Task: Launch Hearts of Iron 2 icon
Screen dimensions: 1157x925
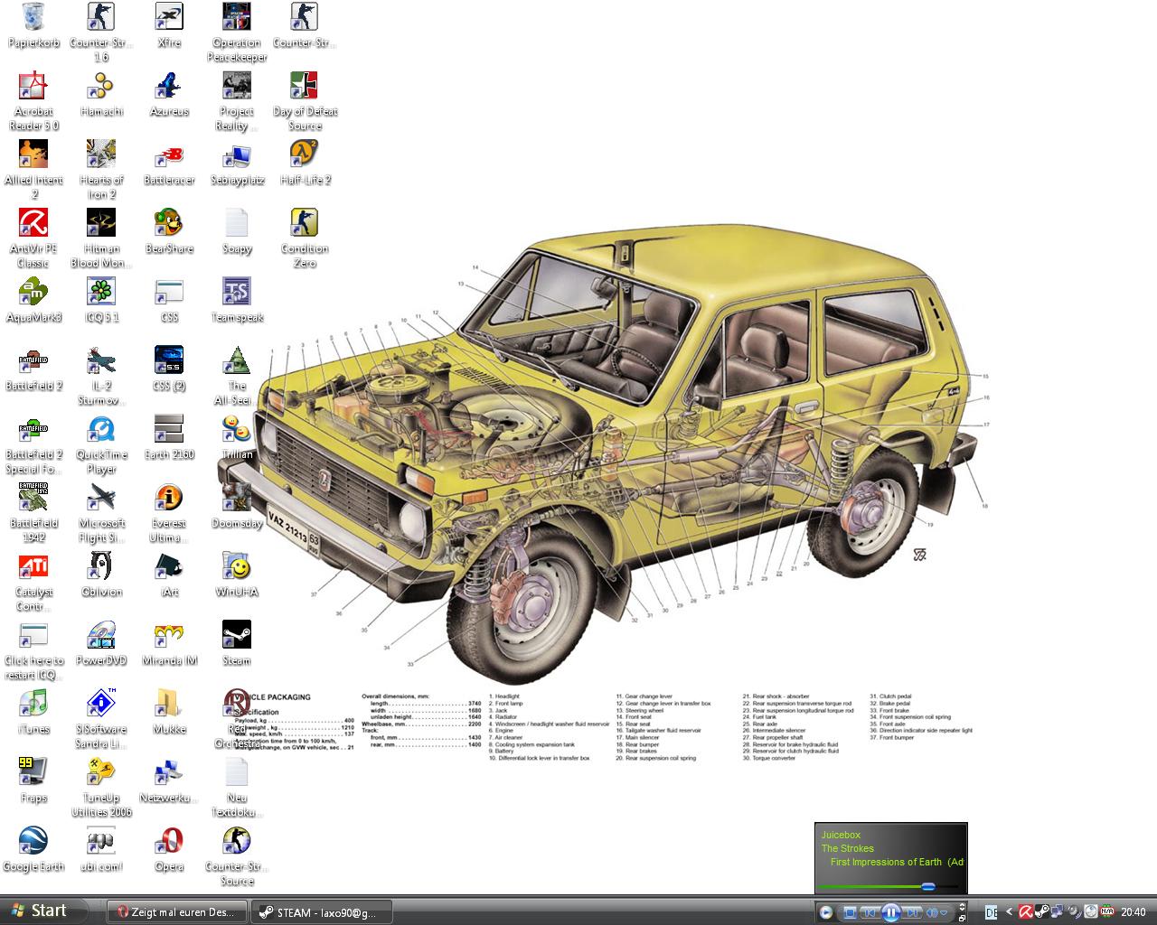Action: [x=101, y=170]
